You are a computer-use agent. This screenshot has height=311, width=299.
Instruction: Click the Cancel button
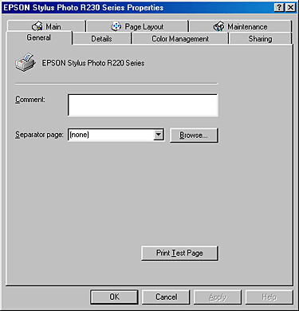(166, 297)
